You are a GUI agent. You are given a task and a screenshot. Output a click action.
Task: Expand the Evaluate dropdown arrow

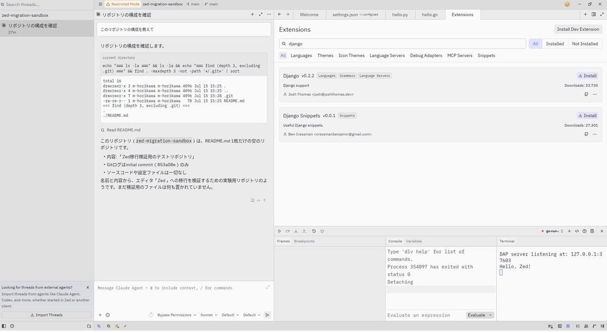tap(490, 315)
